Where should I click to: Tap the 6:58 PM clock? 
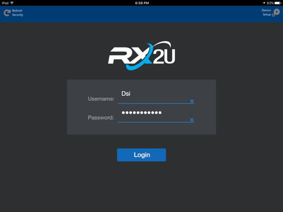142,3
